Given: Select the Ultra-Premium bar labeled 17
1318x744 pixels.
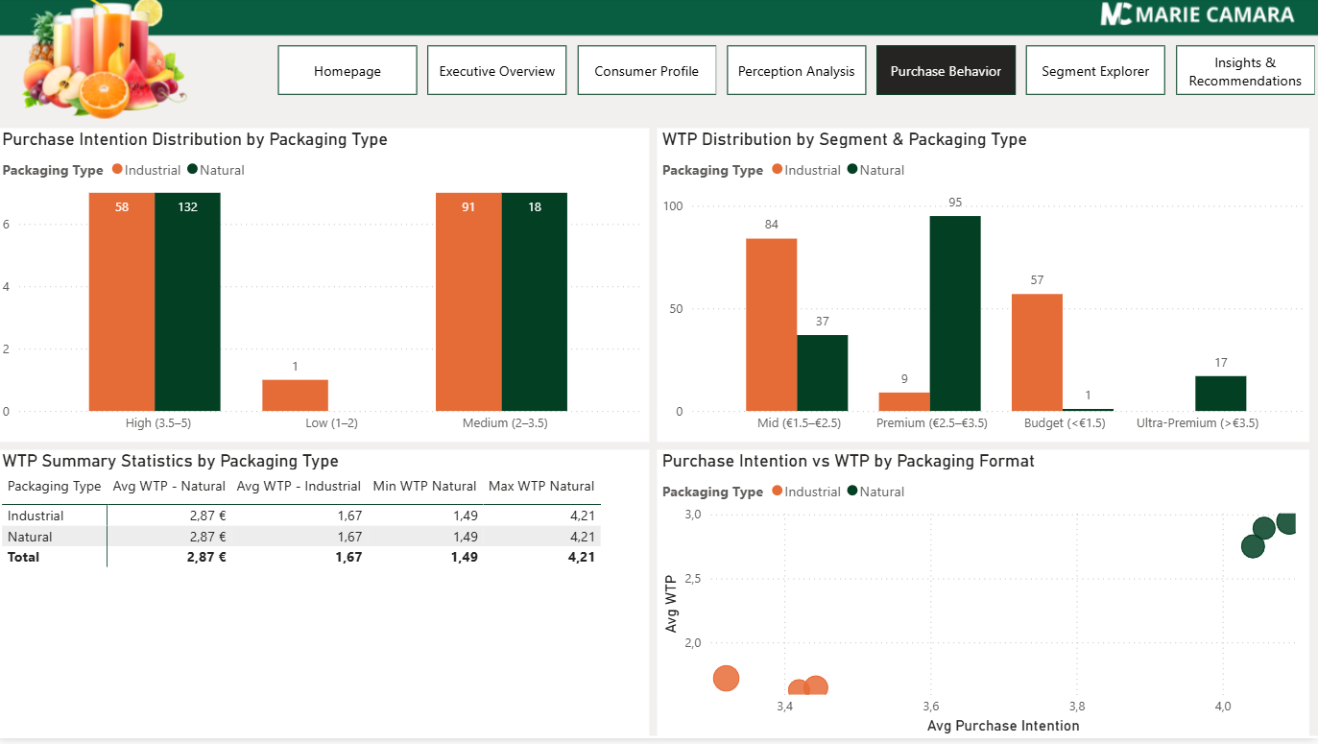Looking at the screenshot, I should tap(1220, 394).
